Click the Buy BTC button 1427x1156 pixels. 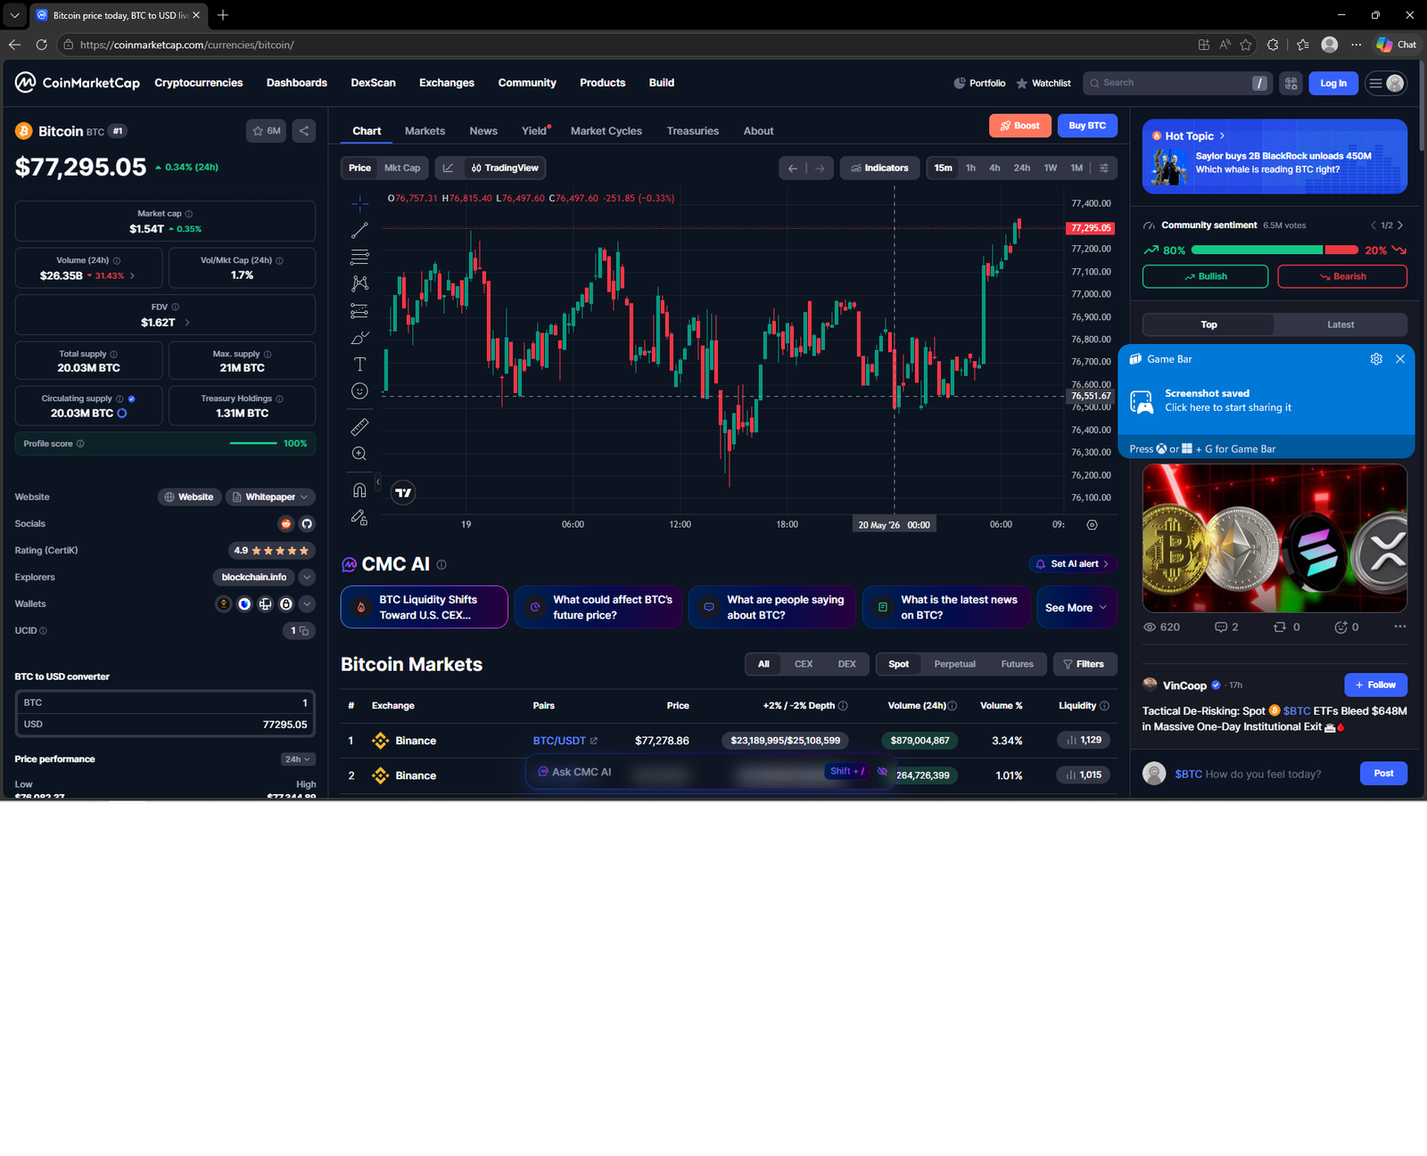pos(1087,126)
